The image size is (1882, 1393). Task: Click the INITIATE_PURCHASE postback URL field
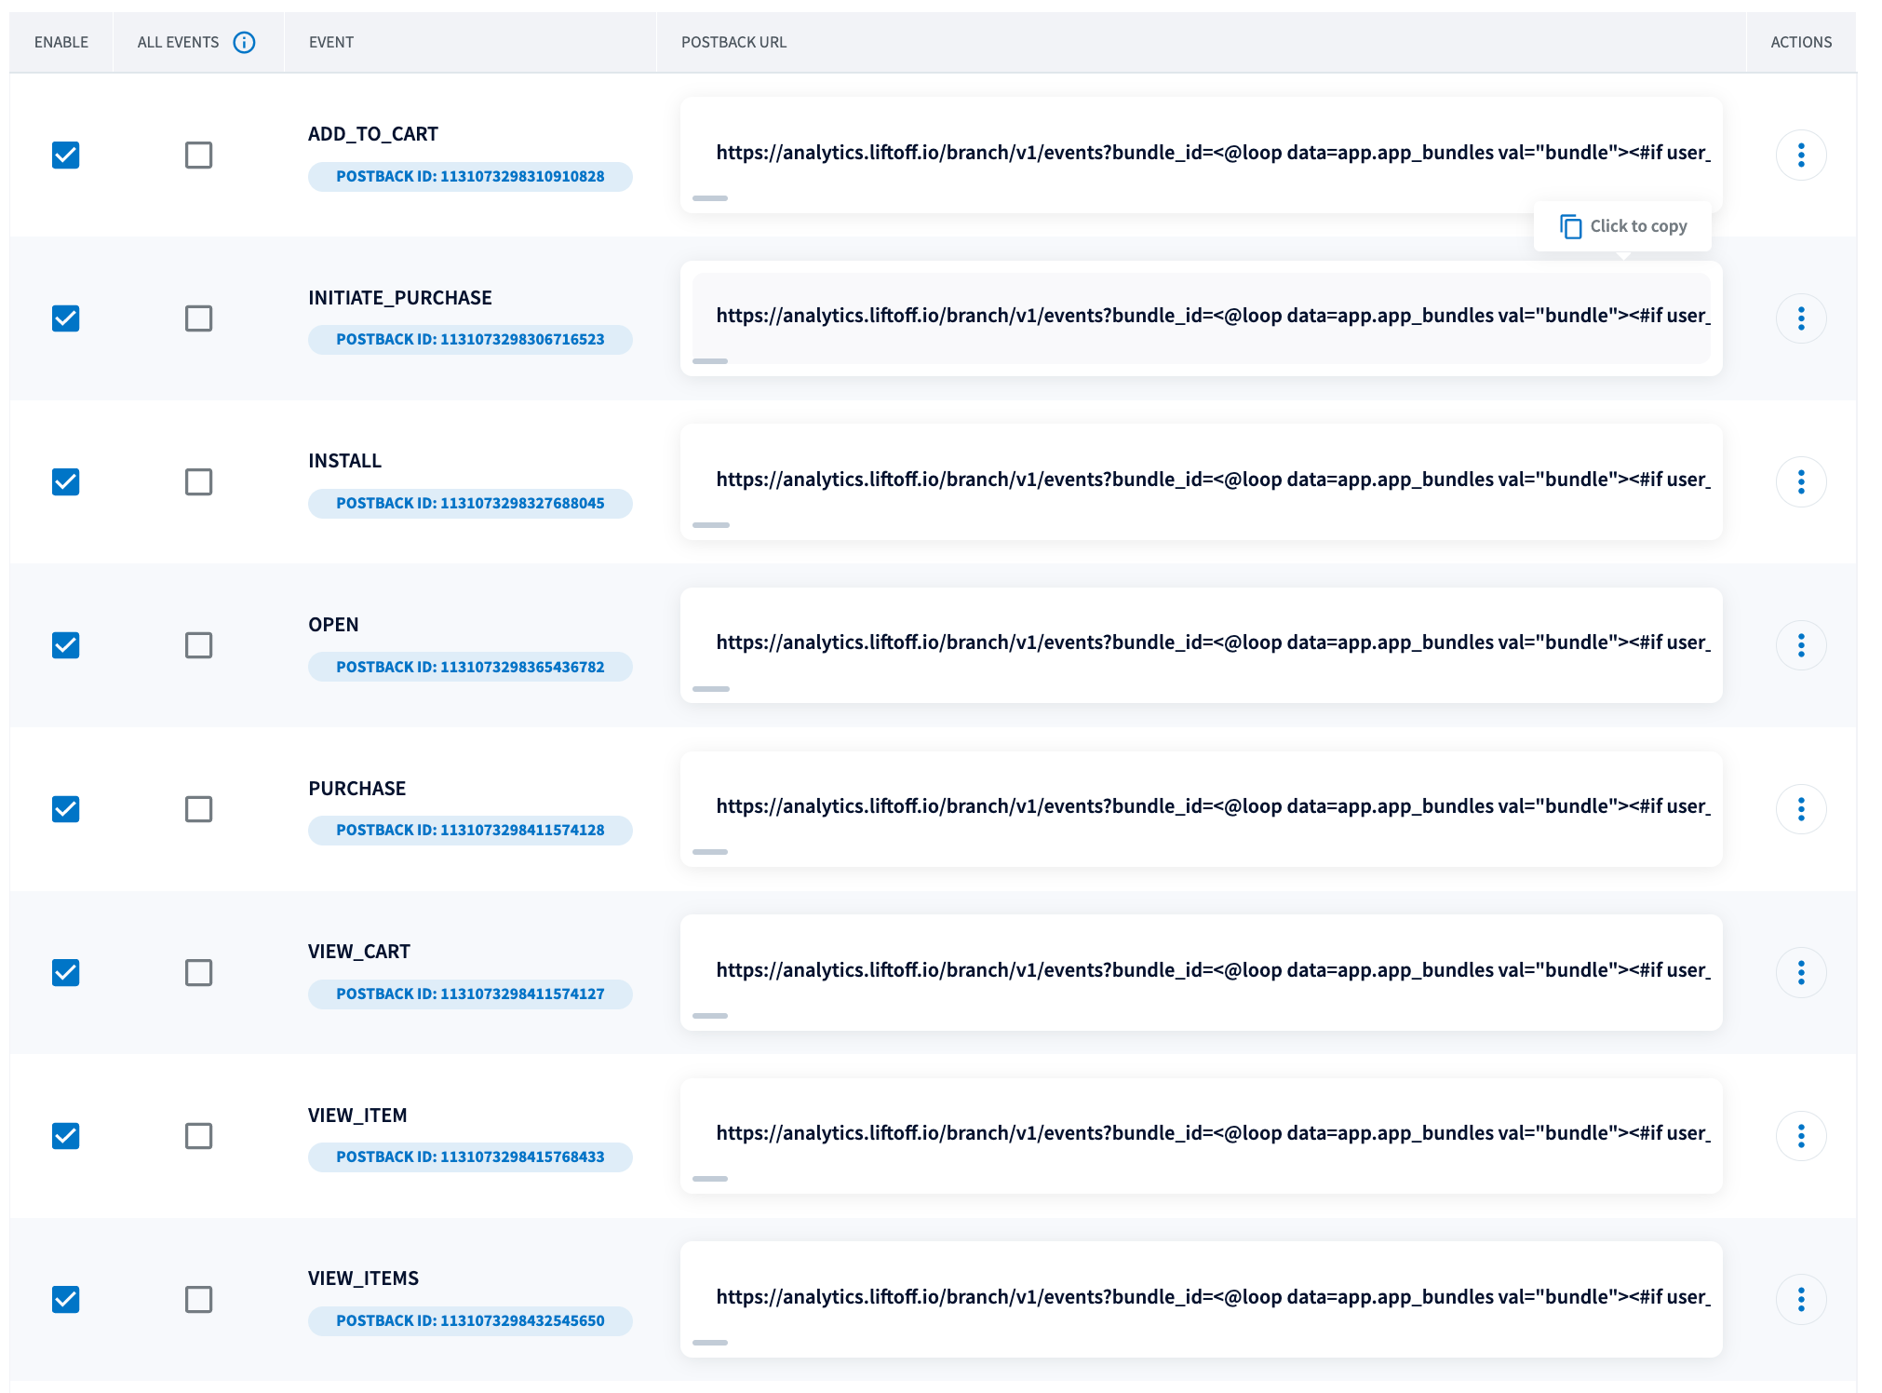[x=1201, y=316]
